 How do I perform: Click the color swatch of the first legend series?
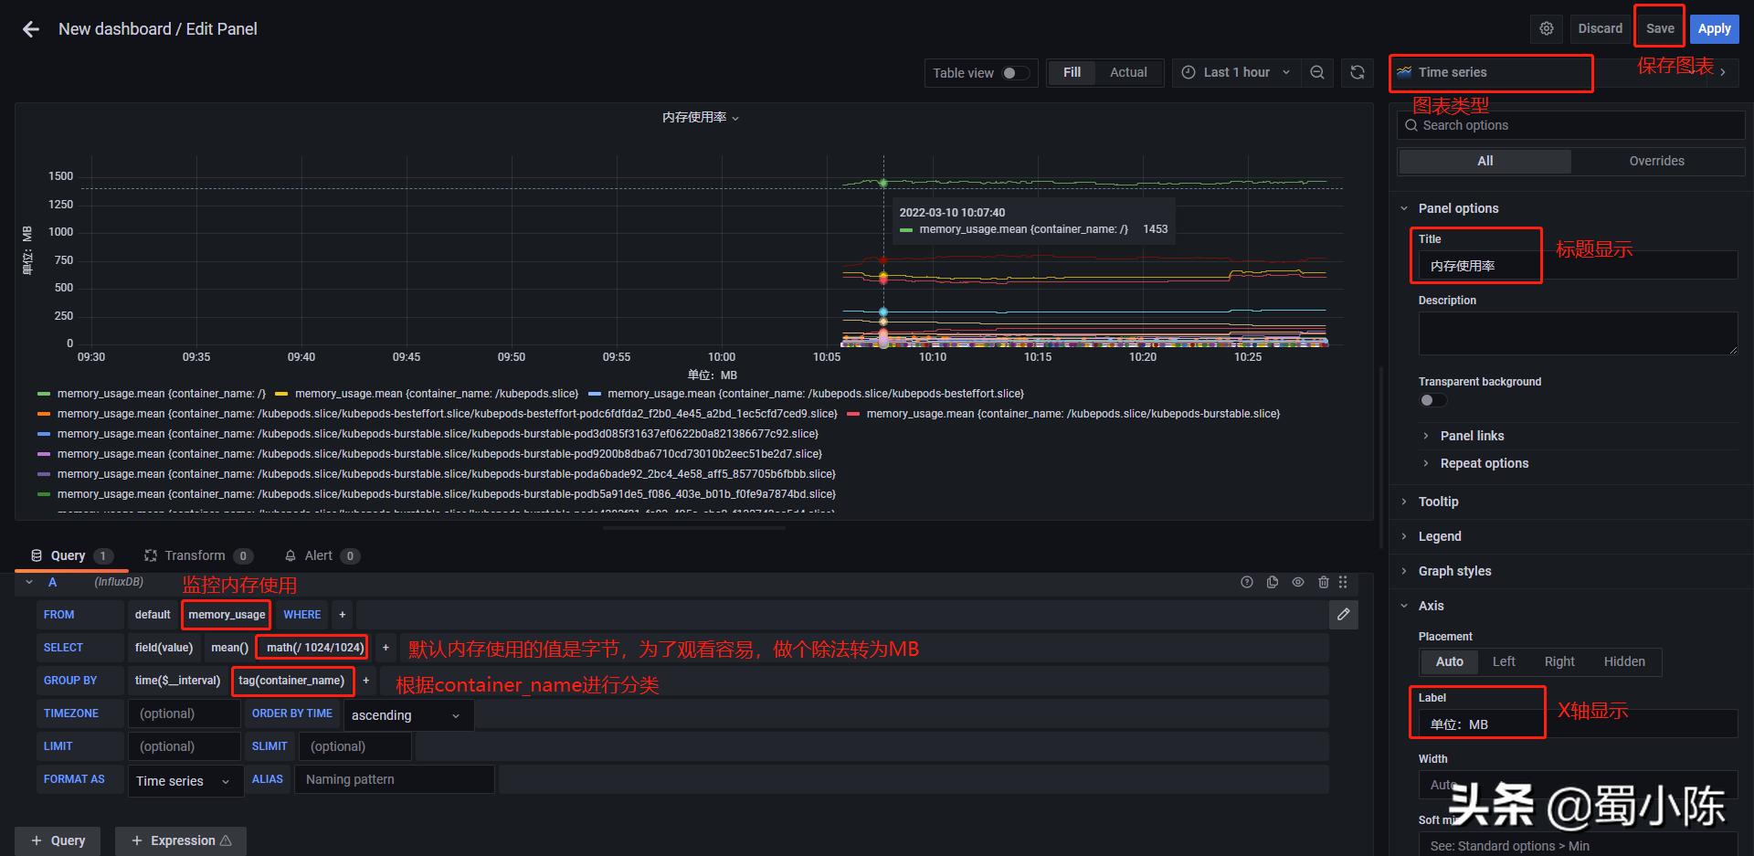42,393
